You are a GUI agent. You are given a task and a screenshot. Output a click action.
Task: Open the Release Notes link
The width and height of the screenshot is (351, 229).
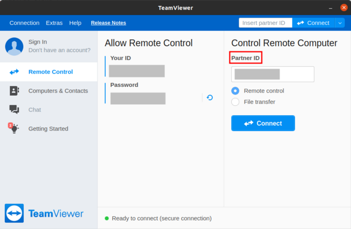pyautogui.click(x=109, y=23)
